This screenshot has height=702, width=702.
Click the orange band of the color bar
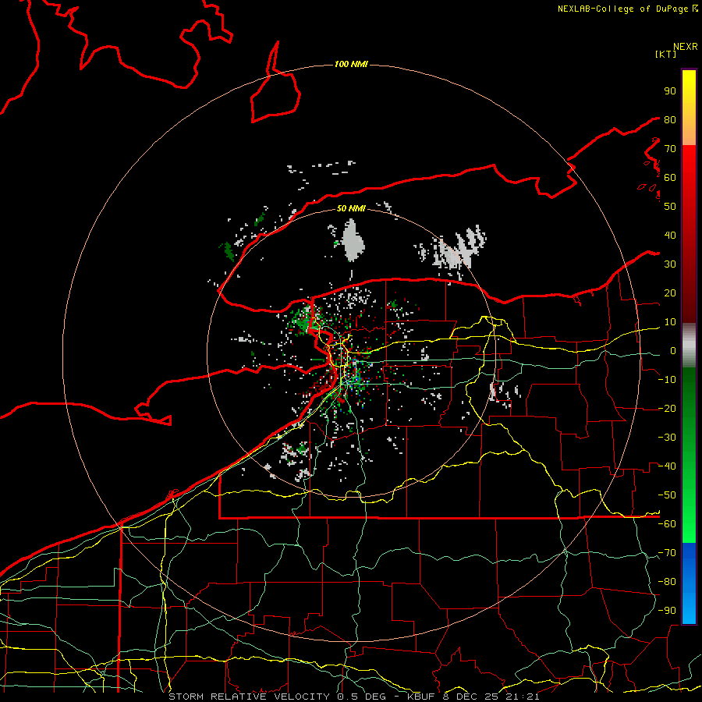tap(689, 133)
